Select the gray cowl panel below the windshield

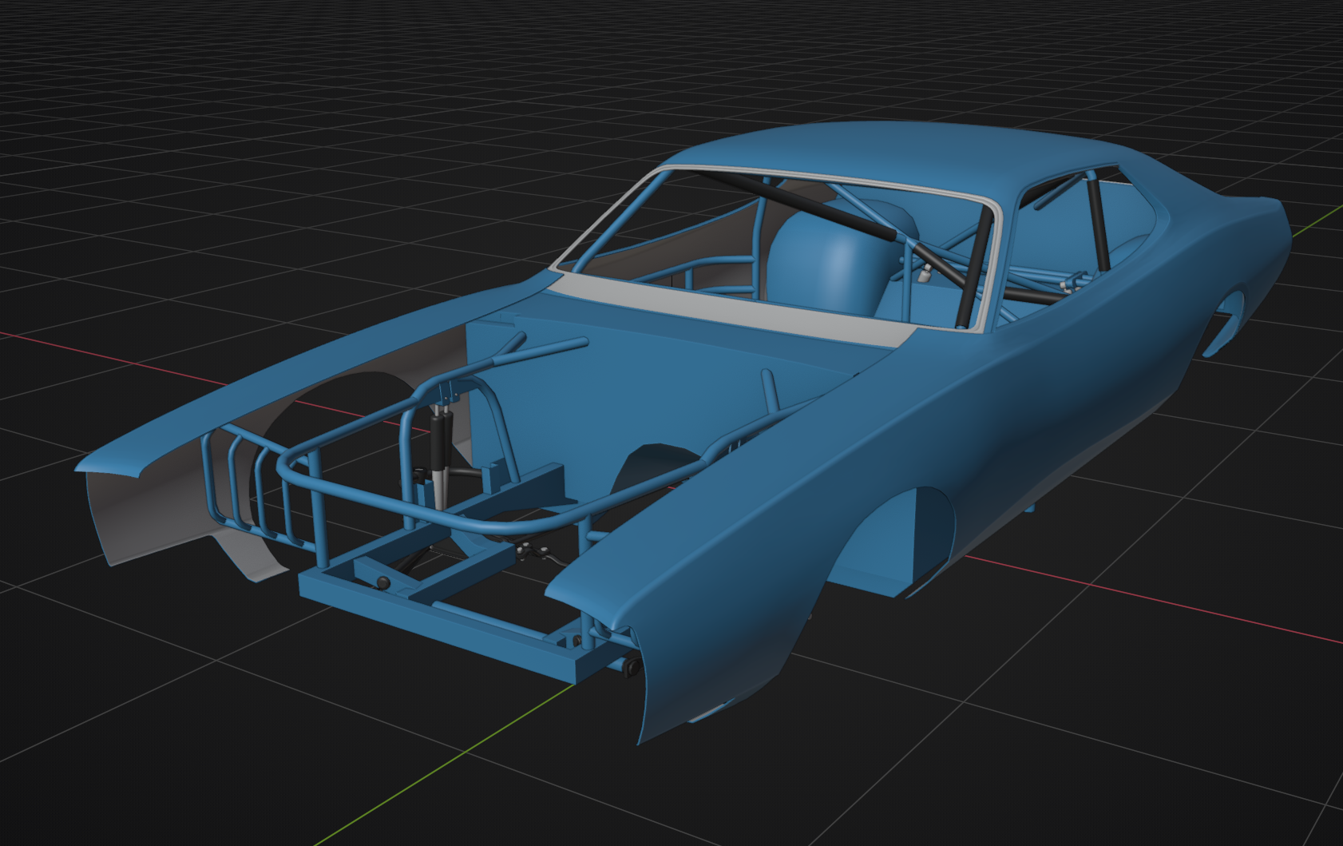(x=731, y=308)
